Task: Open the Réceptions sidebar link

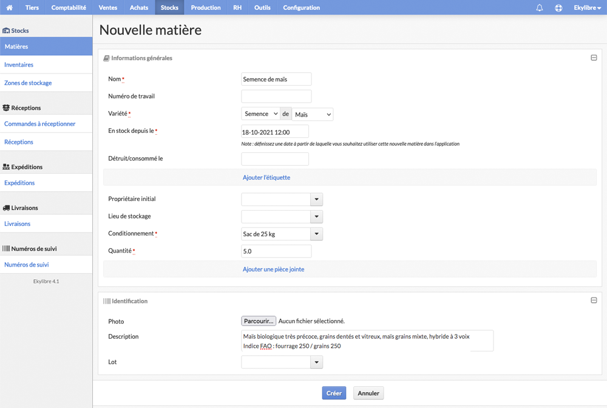Action: tap(46, 142)
